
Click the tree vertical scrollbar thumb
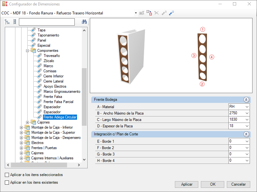(x=84, y=97)
